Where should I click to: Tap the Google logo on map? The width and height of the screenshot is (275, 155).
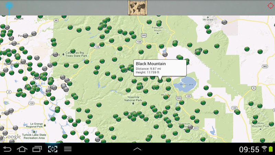coord(12,137)
